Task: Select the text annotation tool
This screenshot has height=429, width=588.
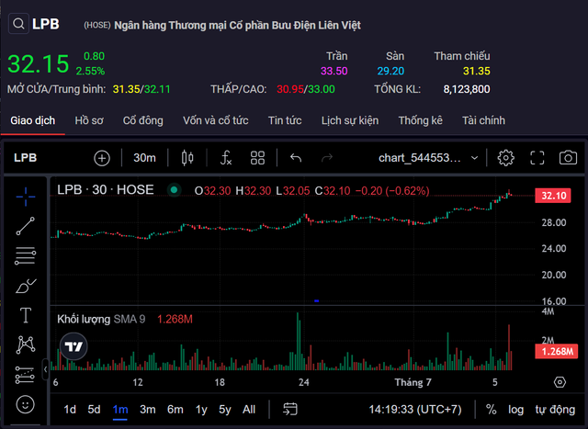Action: pyautogui.click(x=26, y=315)
